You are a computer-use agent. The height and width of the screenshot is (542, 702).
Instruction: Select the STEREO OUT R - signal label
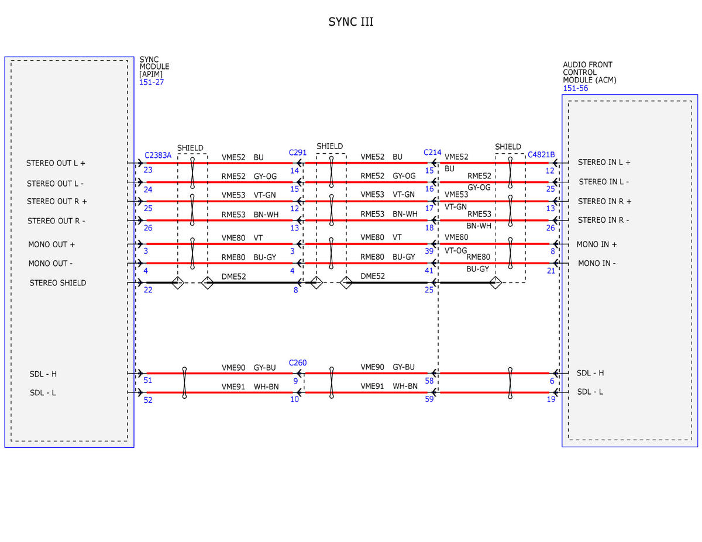click(56, 221)
